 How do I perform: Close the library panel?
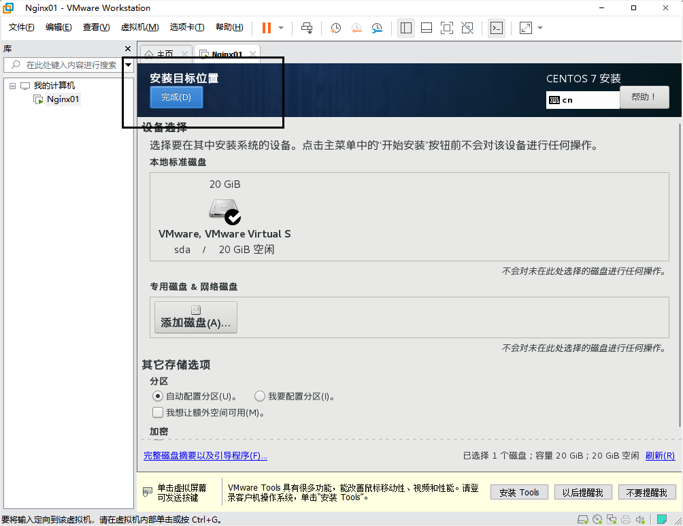point(128,49)
